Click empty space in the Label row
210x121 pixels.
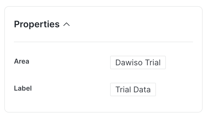71,89
